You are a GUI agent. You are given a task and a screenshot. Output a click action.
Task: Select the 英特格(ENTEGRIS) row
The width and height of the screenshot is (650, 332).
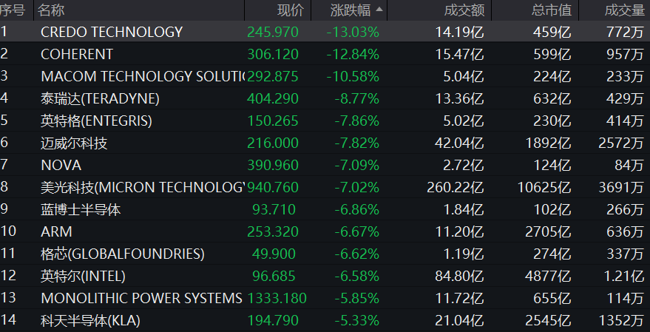tap(325, 121)
